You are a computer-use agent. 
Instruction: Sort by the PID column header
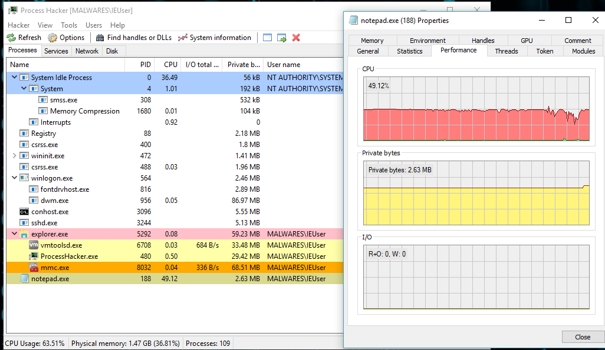[140, 65]
